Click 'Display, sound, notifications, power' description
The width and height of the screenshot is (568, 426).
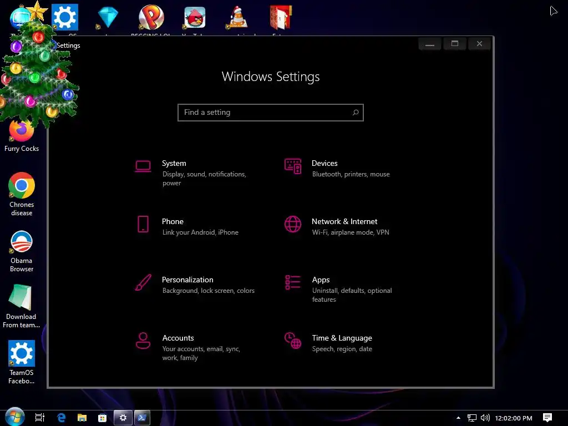[x=204, y=179]
